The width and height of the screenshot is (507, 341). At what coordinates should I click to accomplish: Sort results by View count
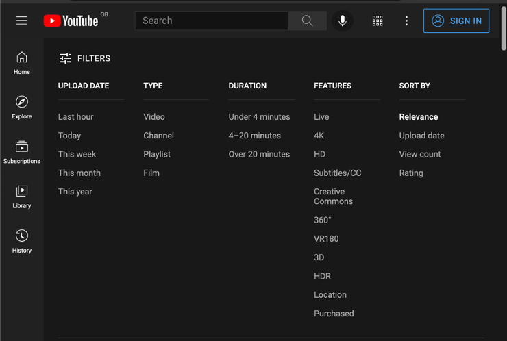[420, 154]
